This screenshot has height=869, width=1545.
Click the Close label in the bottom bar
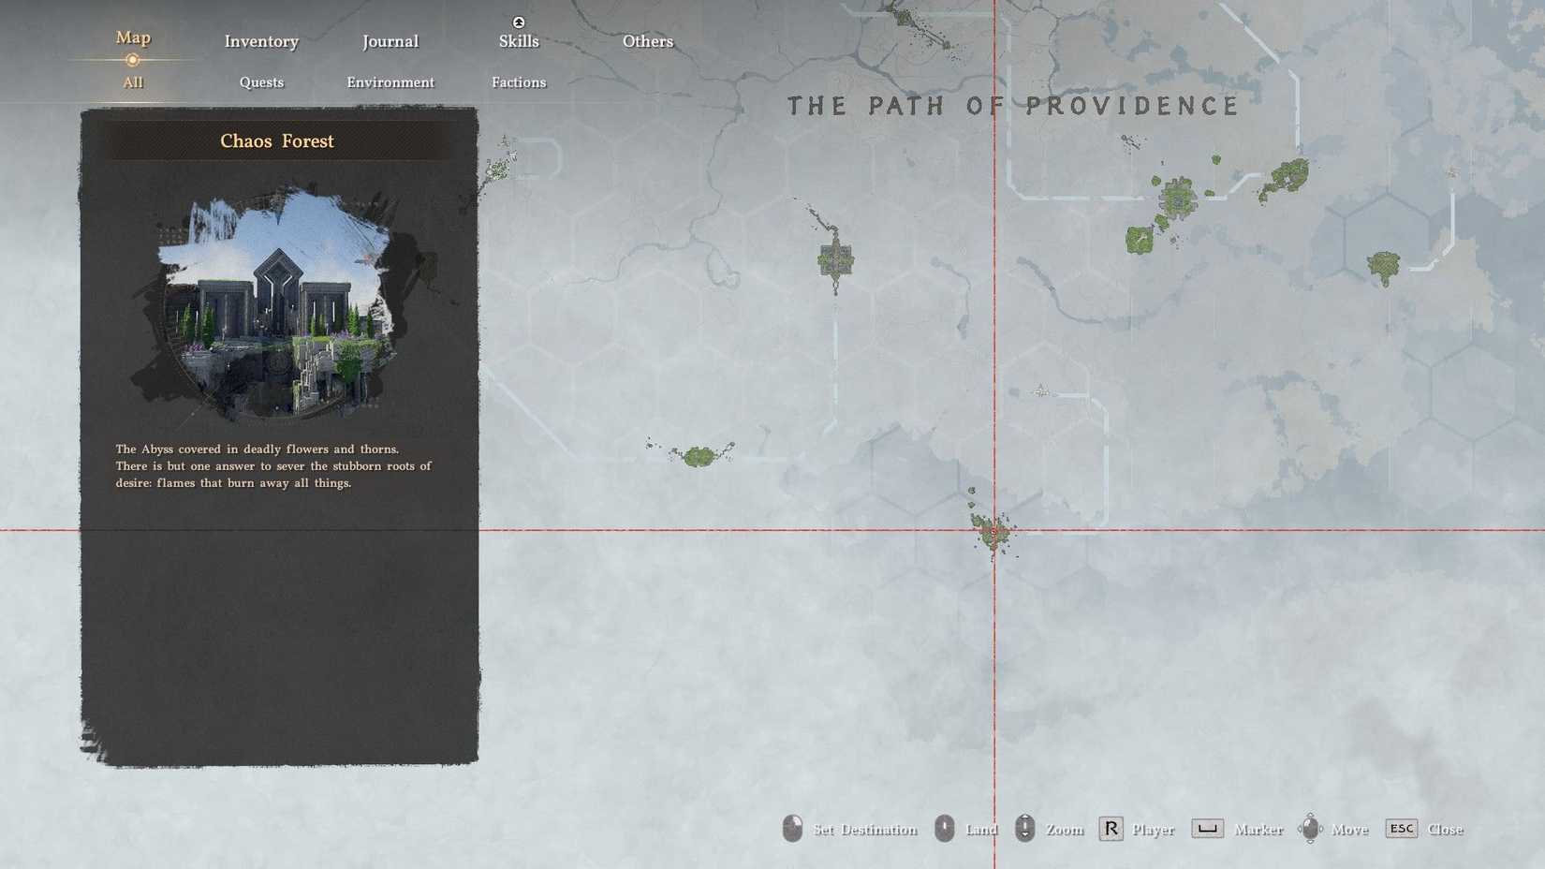coord(1447,829)
